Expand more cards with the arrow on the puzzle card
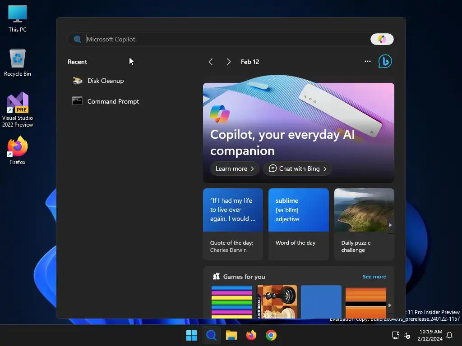462x346 pixels. coord(390,225)
